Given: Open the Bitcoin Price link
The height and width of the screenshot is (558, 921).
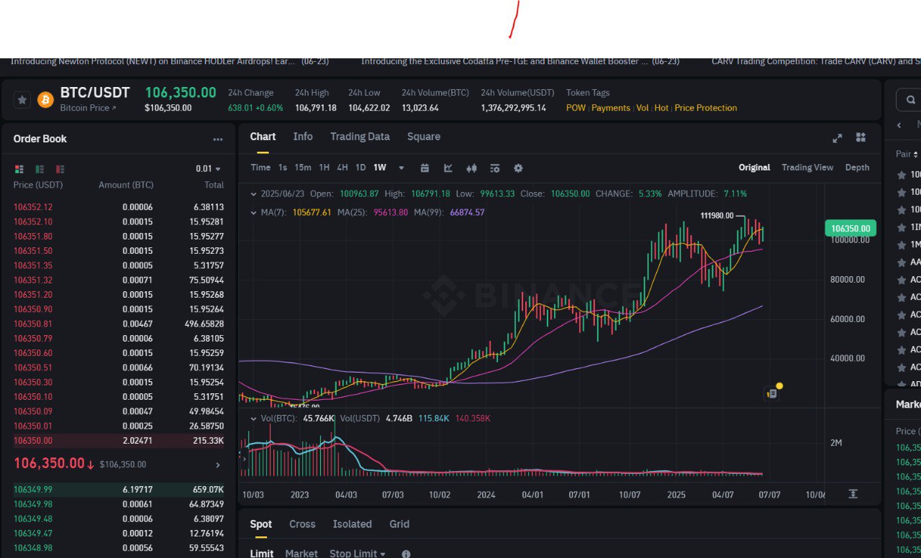Looking at the screenshot, I should coord(87,108).
